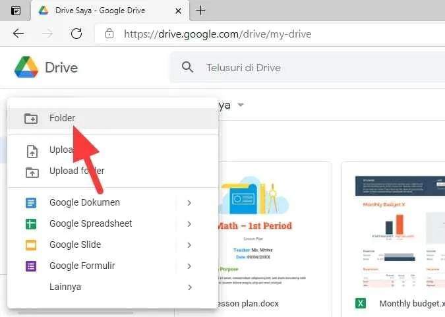Click the Google Drive logo
445x317 pixels.
(x=26, y=67)
